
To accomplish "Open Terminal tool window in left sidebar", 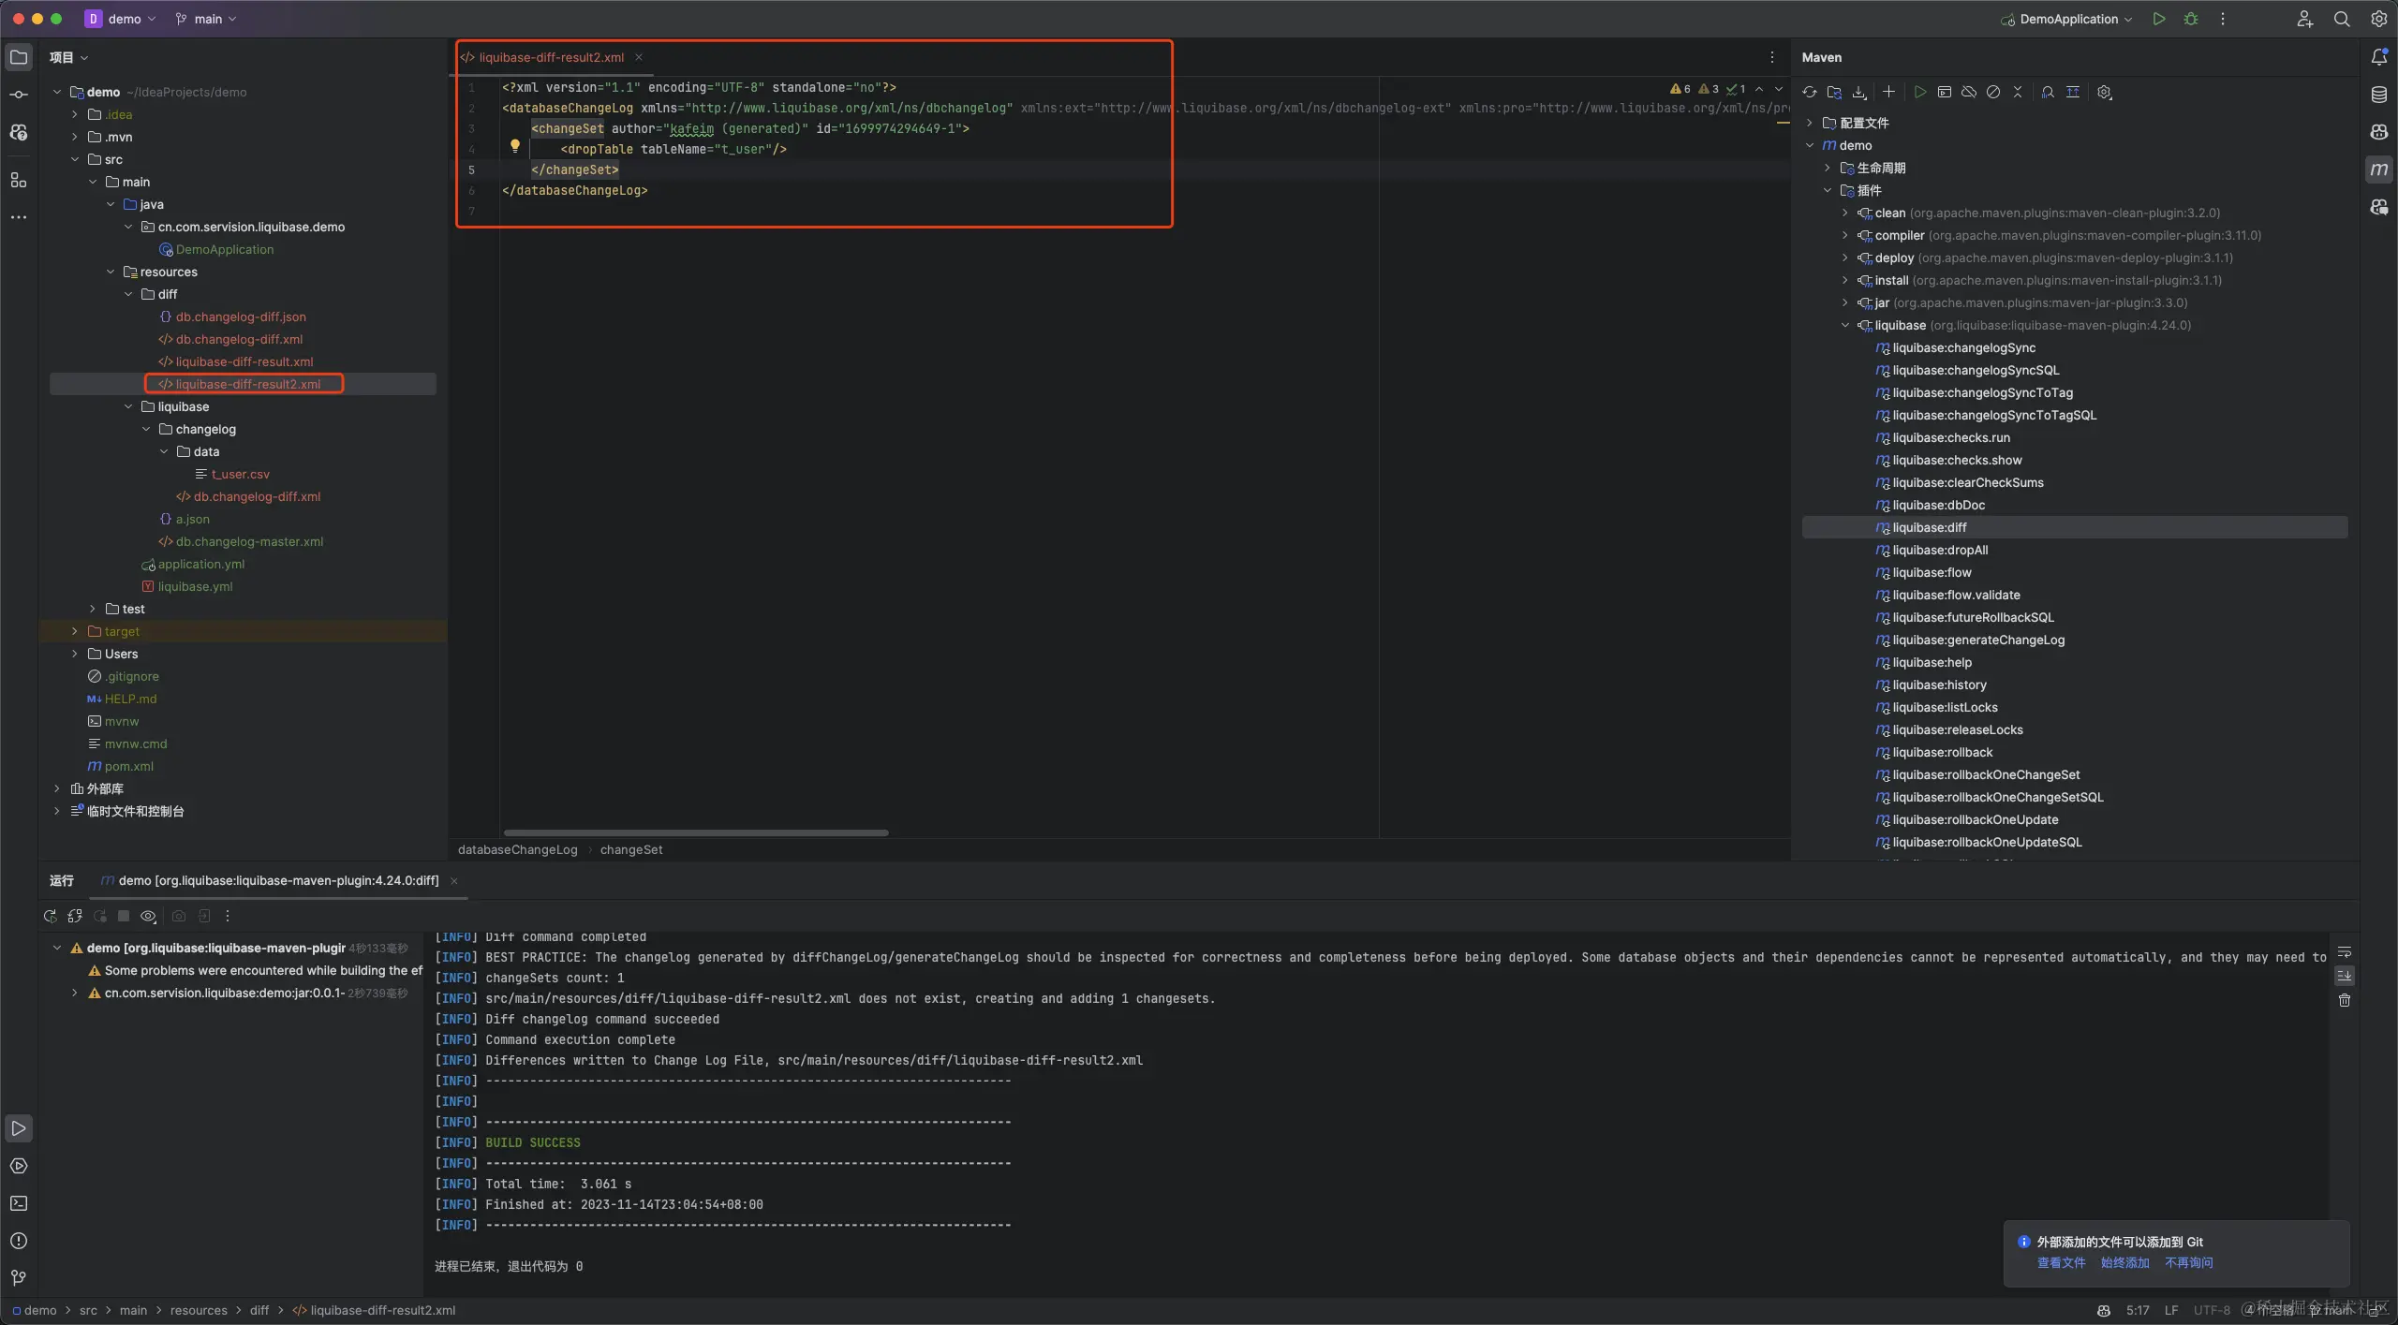I will click(19, 1203).
